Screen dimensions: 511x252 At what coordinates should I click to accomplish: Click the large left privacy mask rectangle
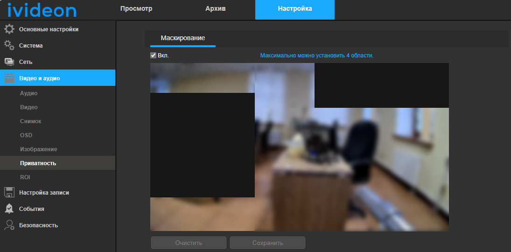click(203, 145)
